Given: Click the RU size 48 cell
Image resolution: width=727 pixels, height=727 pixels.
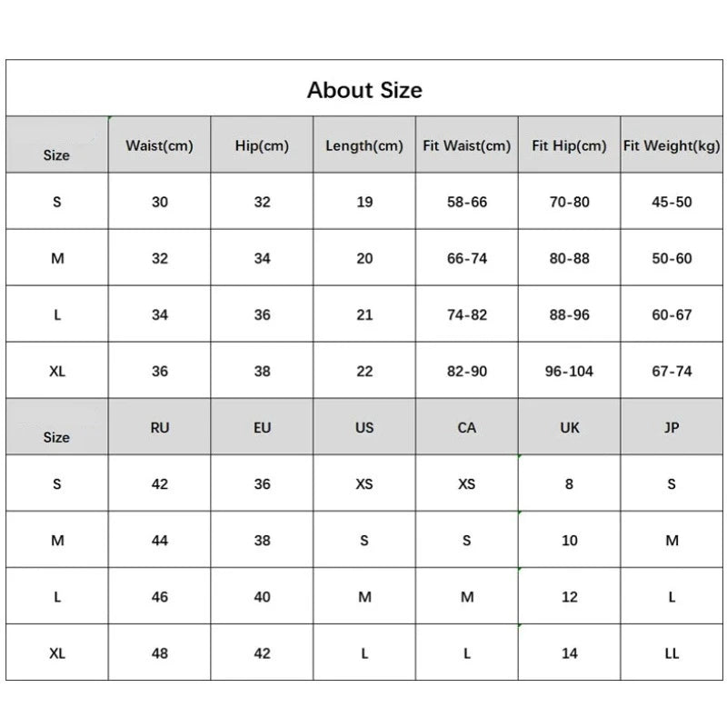Looking at the screenshot, I should [160, 652].
